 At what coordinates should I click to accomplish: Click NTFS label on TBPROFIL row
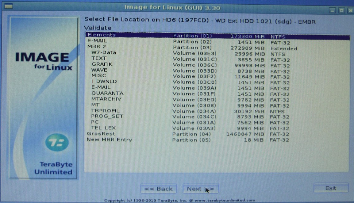click(277, 112)
